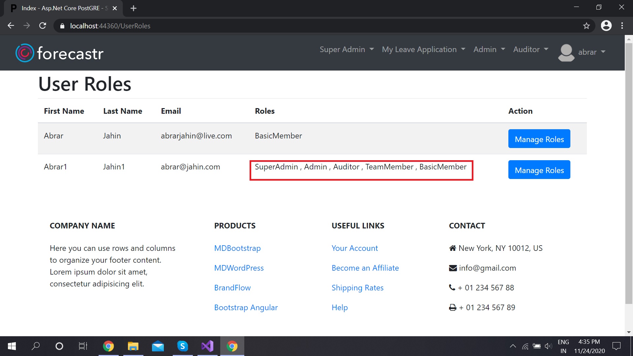This screenshot has width=633, height=356.
Task: Open the BrandFlow link
Action: coord(232,288)
